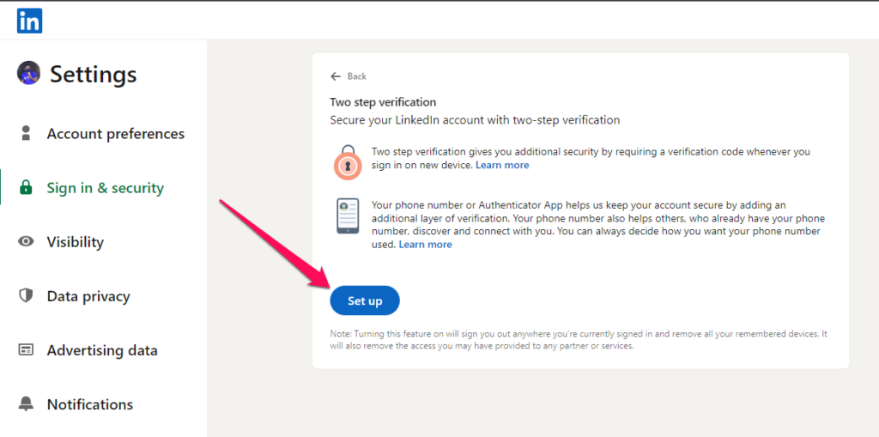Click the Advertising data newspaper icon
The height and width of the screenshot is (437, 879).
26,350
